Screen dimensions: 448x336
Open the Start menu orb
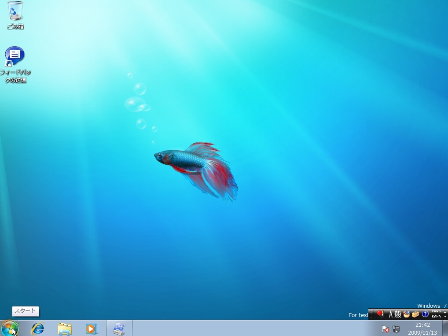click(x=9, y=328)
